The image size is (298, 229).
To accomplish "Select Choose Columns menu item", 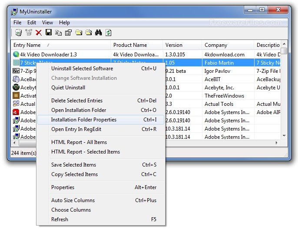I will [101, 210].
